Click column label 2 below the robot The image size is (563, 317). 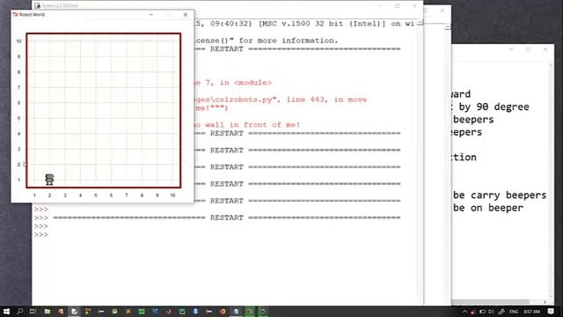[49, 195]
